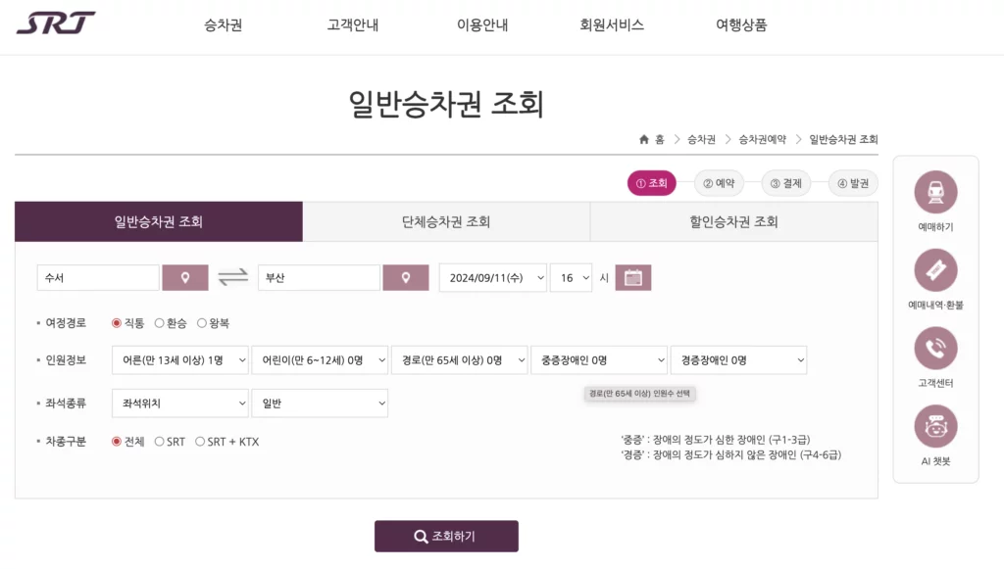Click the 고객센터 phone icon
The height and width of the screenshot is (569, 1004).
pos(934,349)
